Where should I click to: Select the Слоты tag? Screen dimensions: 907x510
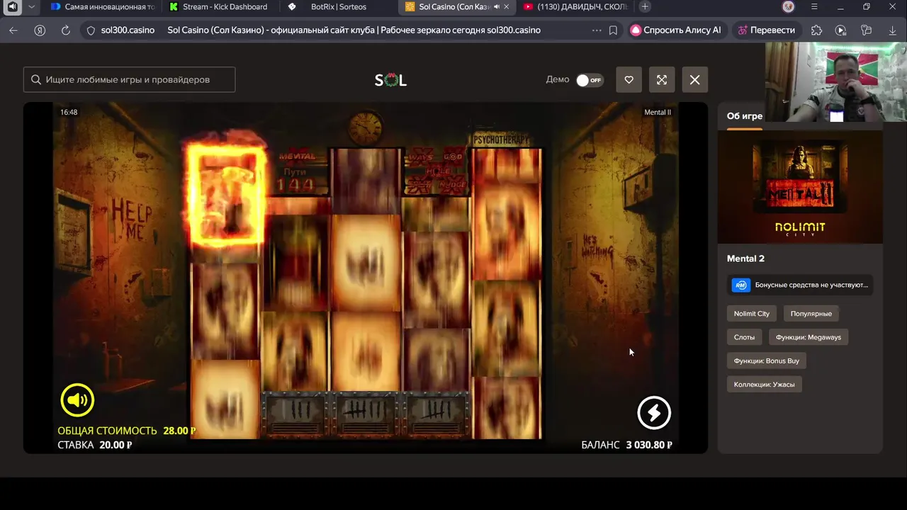tap(744, 337)
